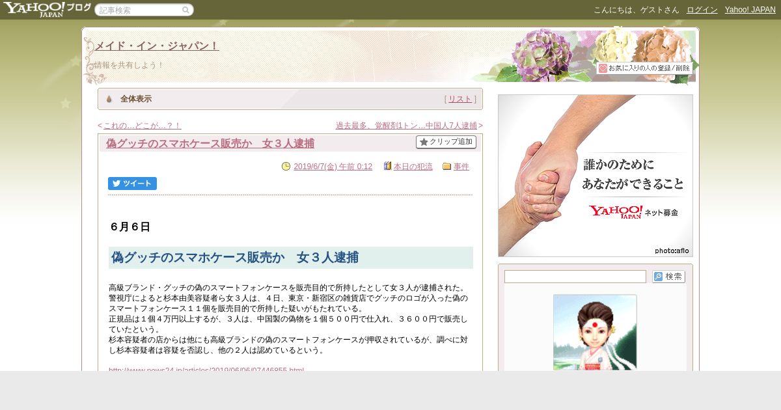781x410 pixels.
Task: Click the クリップ追加 button
Action: 446,142
